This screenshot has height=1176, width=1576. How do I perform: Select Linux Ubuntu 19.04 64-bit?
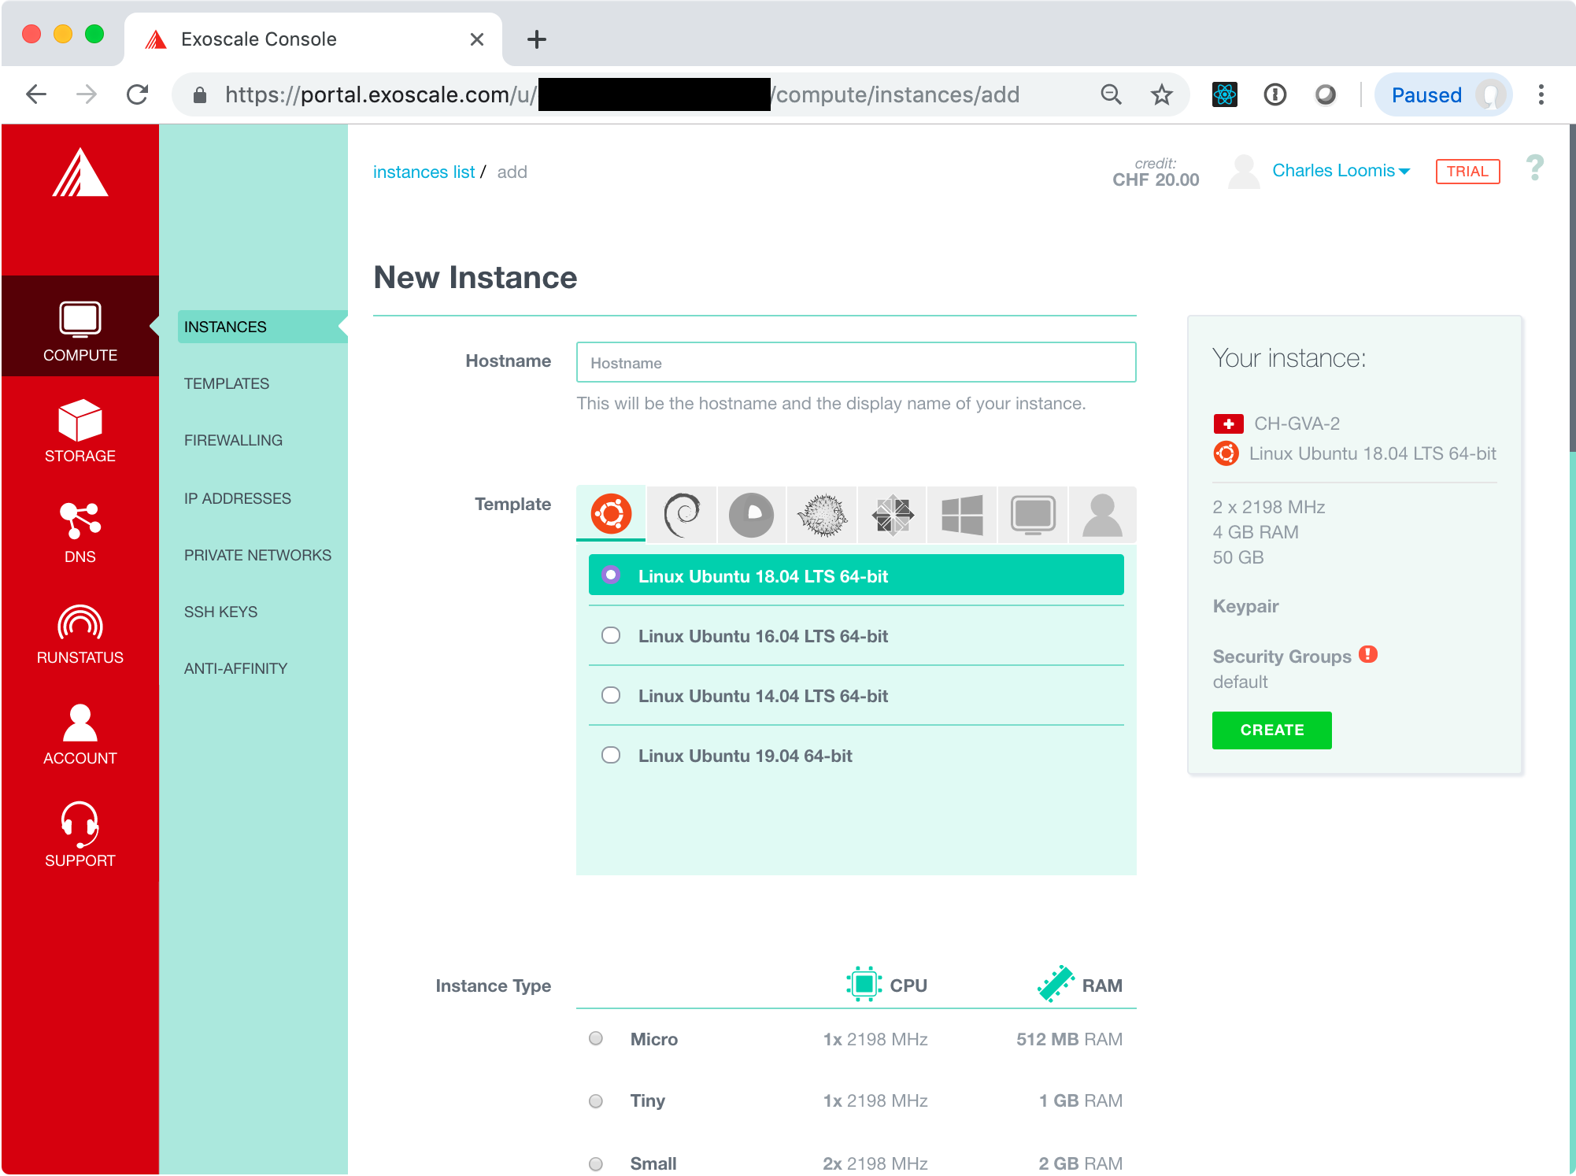(856, 755)
